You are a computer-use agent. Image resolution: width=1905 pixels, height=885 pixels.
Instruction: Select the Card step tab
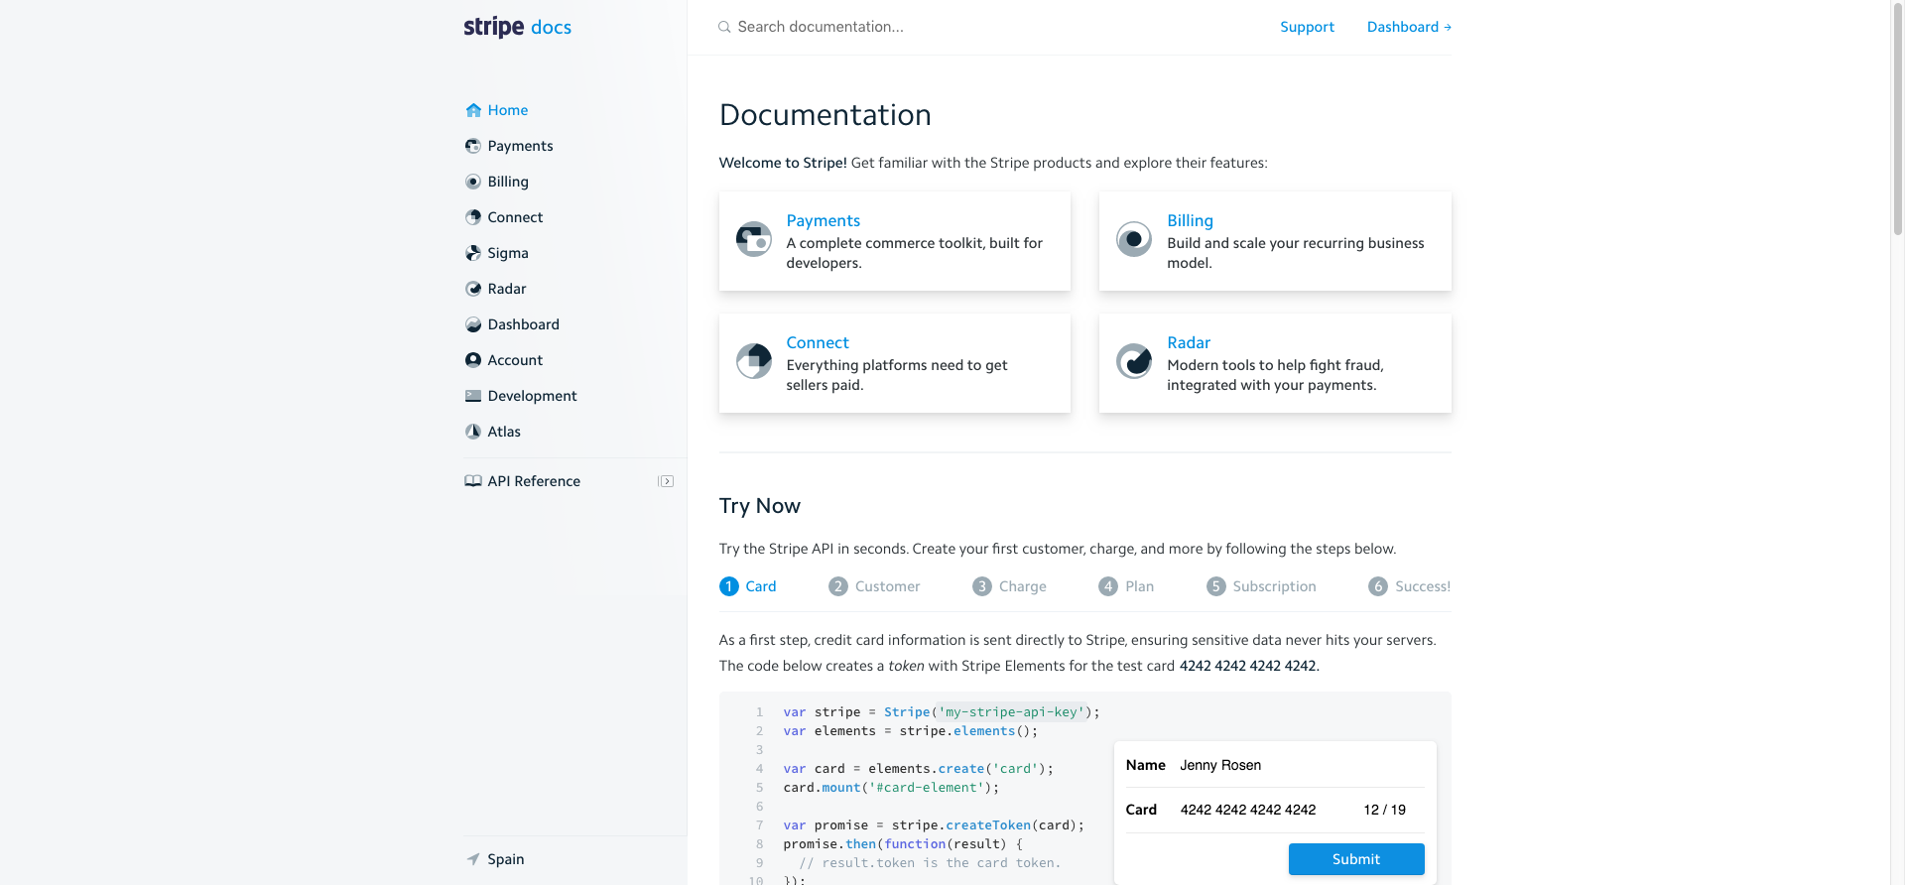click(x=748, y=586)
